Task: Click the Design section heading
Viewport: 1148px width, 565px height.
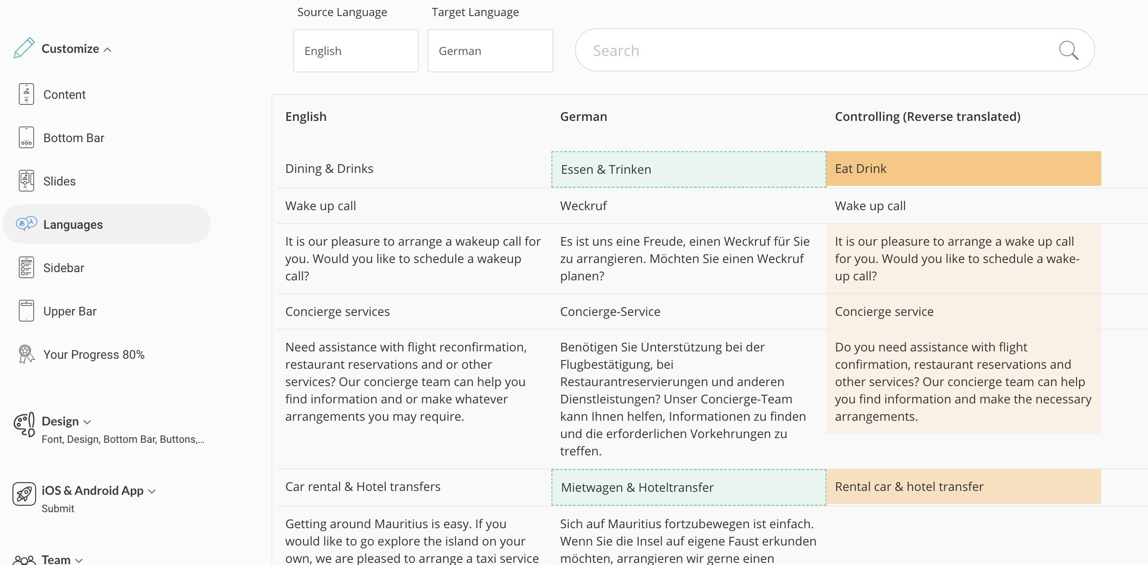Action: [60, 421]
